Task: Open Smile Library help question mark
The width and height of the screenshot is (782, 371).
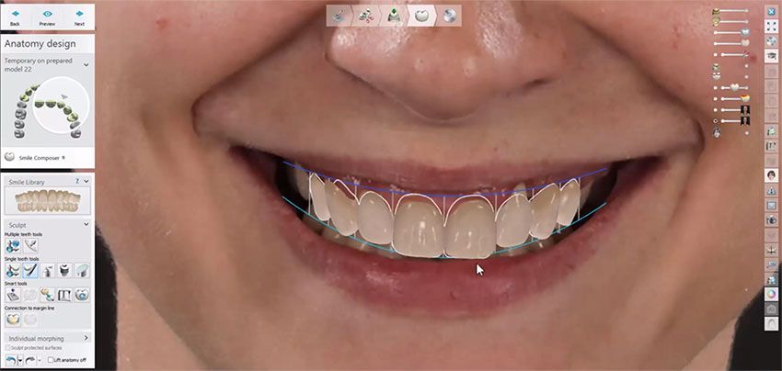Action: pos(77,181)
